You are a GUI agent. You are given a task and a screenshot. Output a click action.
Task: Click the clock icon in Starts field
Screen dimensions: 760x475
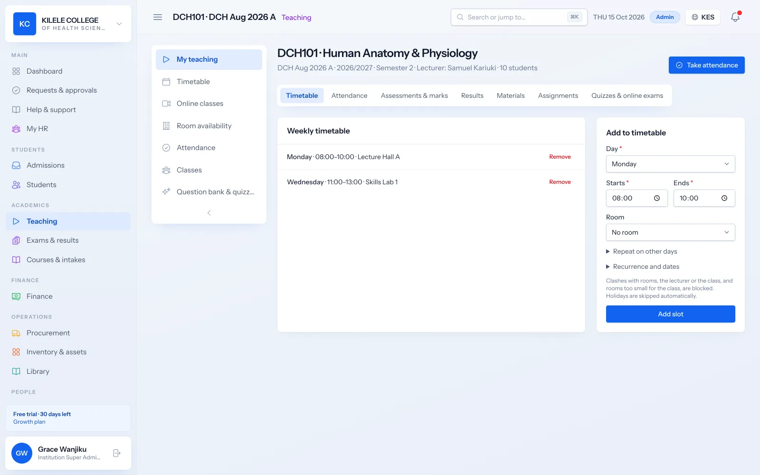coord(657,198)
